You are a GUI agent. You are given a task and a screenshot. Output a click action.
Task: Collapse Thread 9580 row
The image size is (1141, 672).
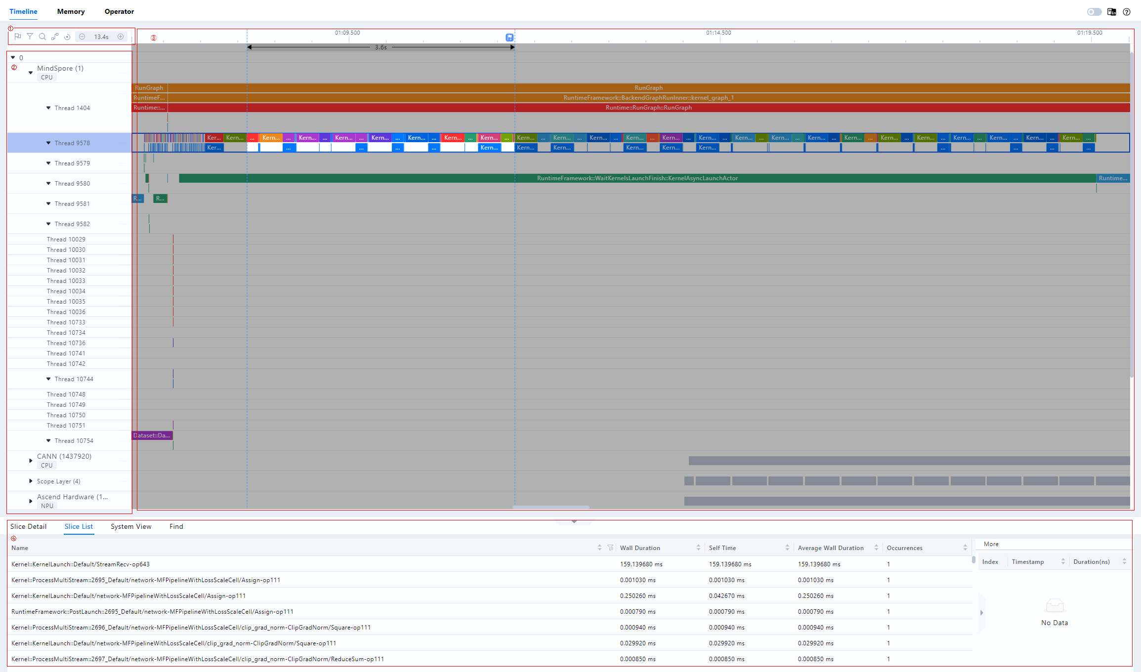[x=48, y=183]
